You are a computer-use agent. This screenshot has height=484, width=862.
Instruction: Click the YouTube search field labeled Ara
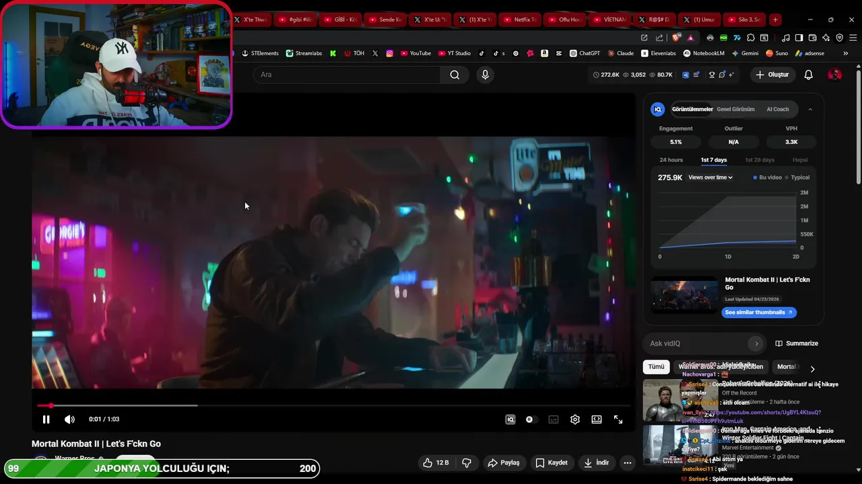coord(347,75)
